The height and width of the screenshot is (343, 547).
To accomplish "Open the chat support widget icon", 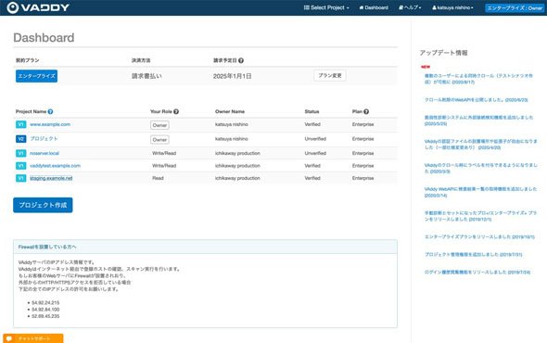I will pyautogui.click(x=9, y=338).
